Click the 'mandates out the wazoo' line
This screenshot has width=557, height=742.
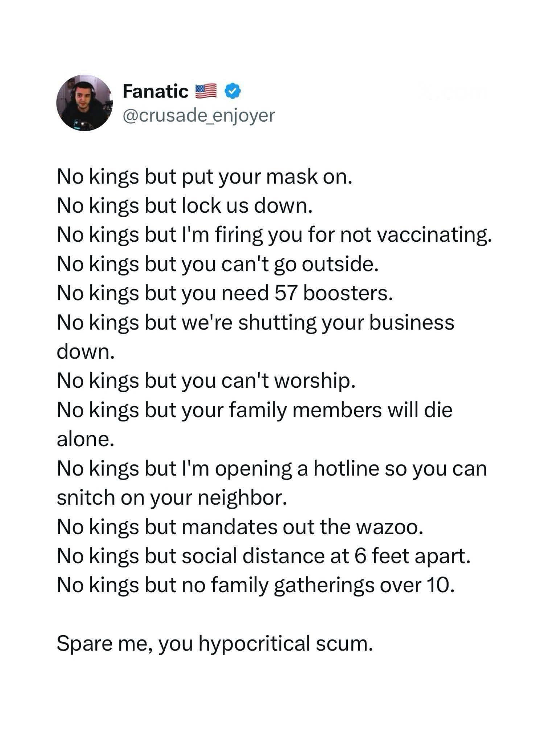pos(240,527)
